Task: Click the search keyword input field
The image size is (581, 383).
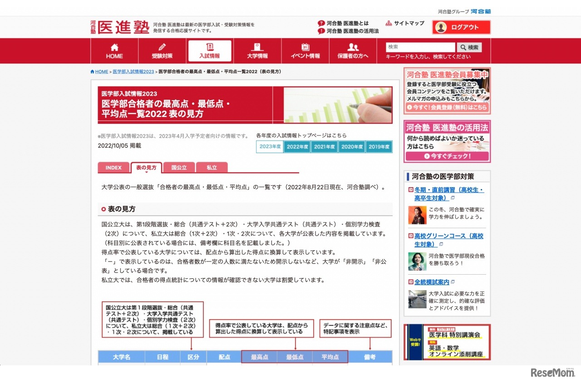Action: (x=420, y=47)
